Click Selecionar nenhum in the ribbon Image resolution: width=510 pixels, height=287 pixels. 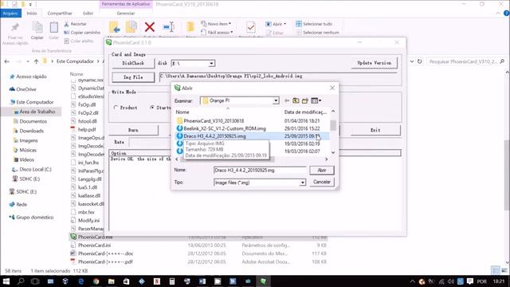tap(317, 33)
